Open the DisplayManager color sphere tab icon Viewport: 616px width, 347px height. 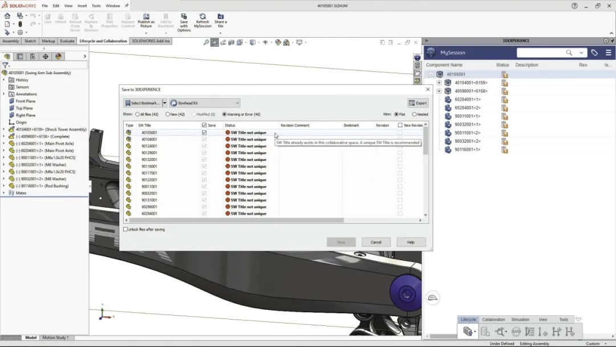coord(59,57)
